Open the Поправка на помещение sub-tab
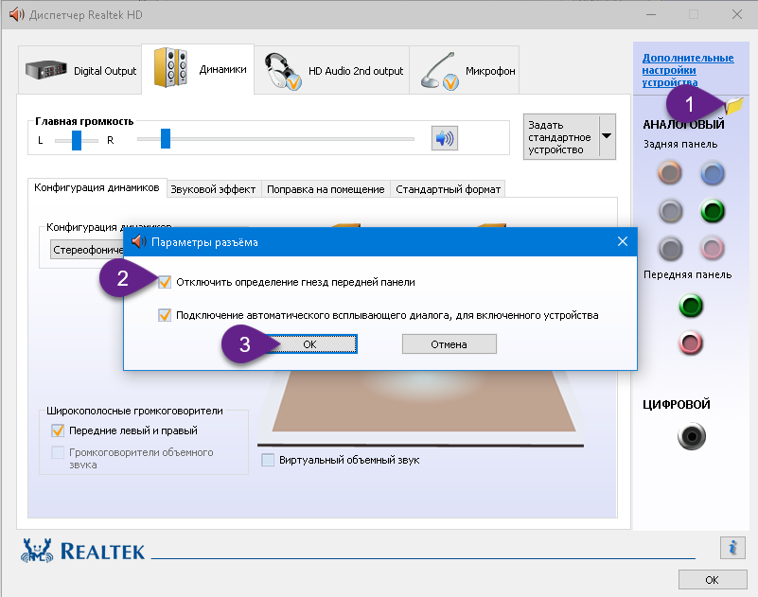The width and height of the screenshot is (758, 597). click(326, 189)
